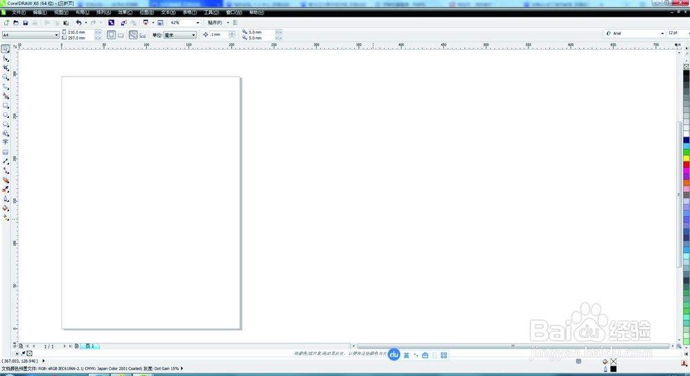Click the no-color X swatch atop palette
690x376 pixels.
click(686, 66)
